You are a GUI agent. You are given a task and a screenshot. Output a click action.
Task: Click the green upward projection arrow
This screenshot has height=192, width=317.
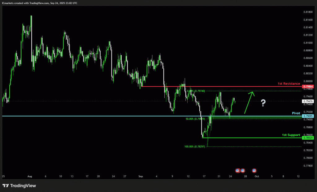[249, 103]
